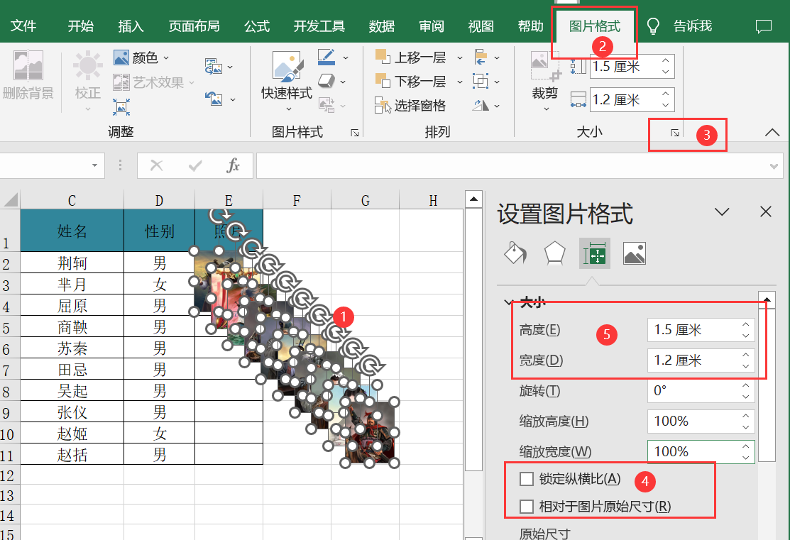
Task: Close the Format Picture (设置图片格式) pane
Action: click(x=766, y=211)
